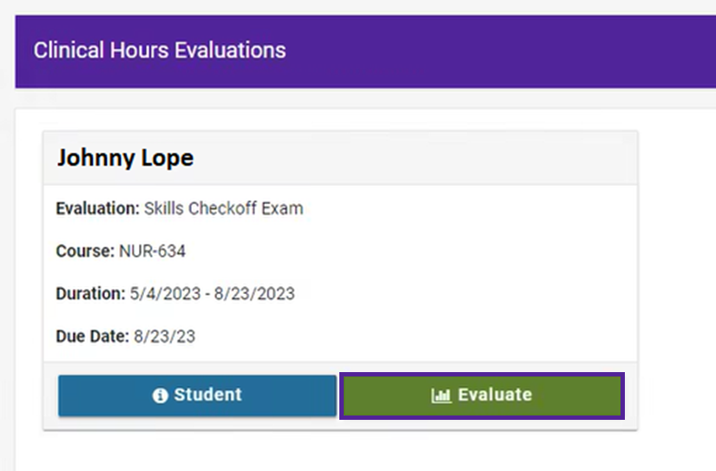
Task: Click the bar chart icon on Evaluate
Action: [441, 396]
